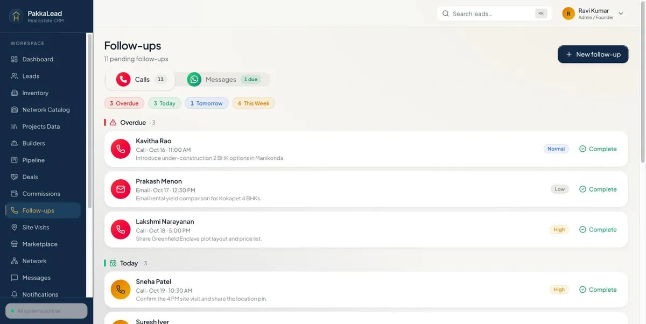Screen dimensions: 646x324
Task: Click the Kavitha Rao name
Action: pos(153,141)
